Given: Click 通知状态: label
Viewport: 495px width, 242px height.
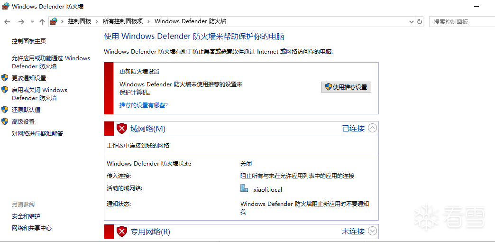Looking at the screenshot, I should [x=119, y=204].
